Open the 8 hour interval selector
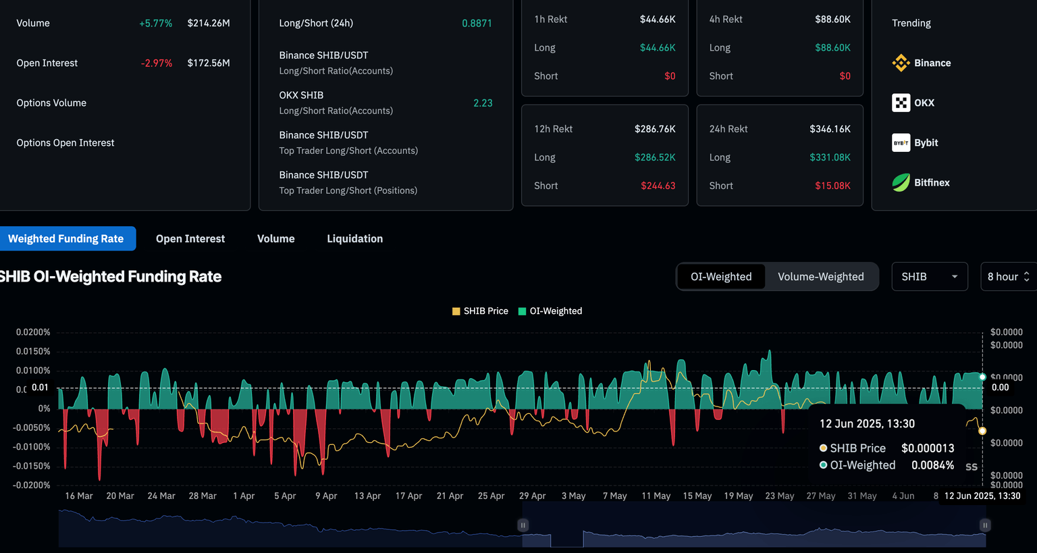 point(1003,277)
